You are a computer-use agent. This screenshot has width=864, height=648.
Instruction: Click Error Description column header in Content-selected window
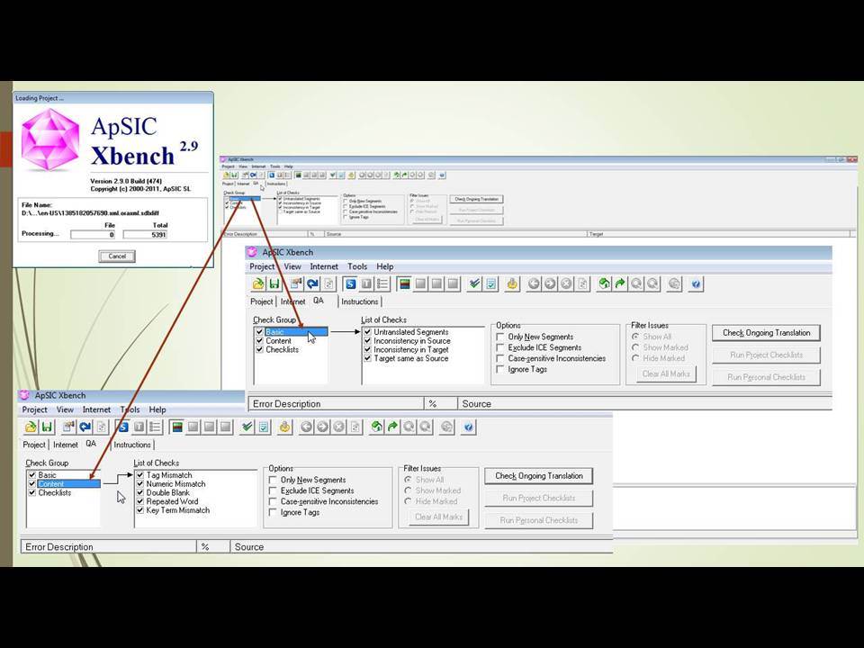coord(109,546)
